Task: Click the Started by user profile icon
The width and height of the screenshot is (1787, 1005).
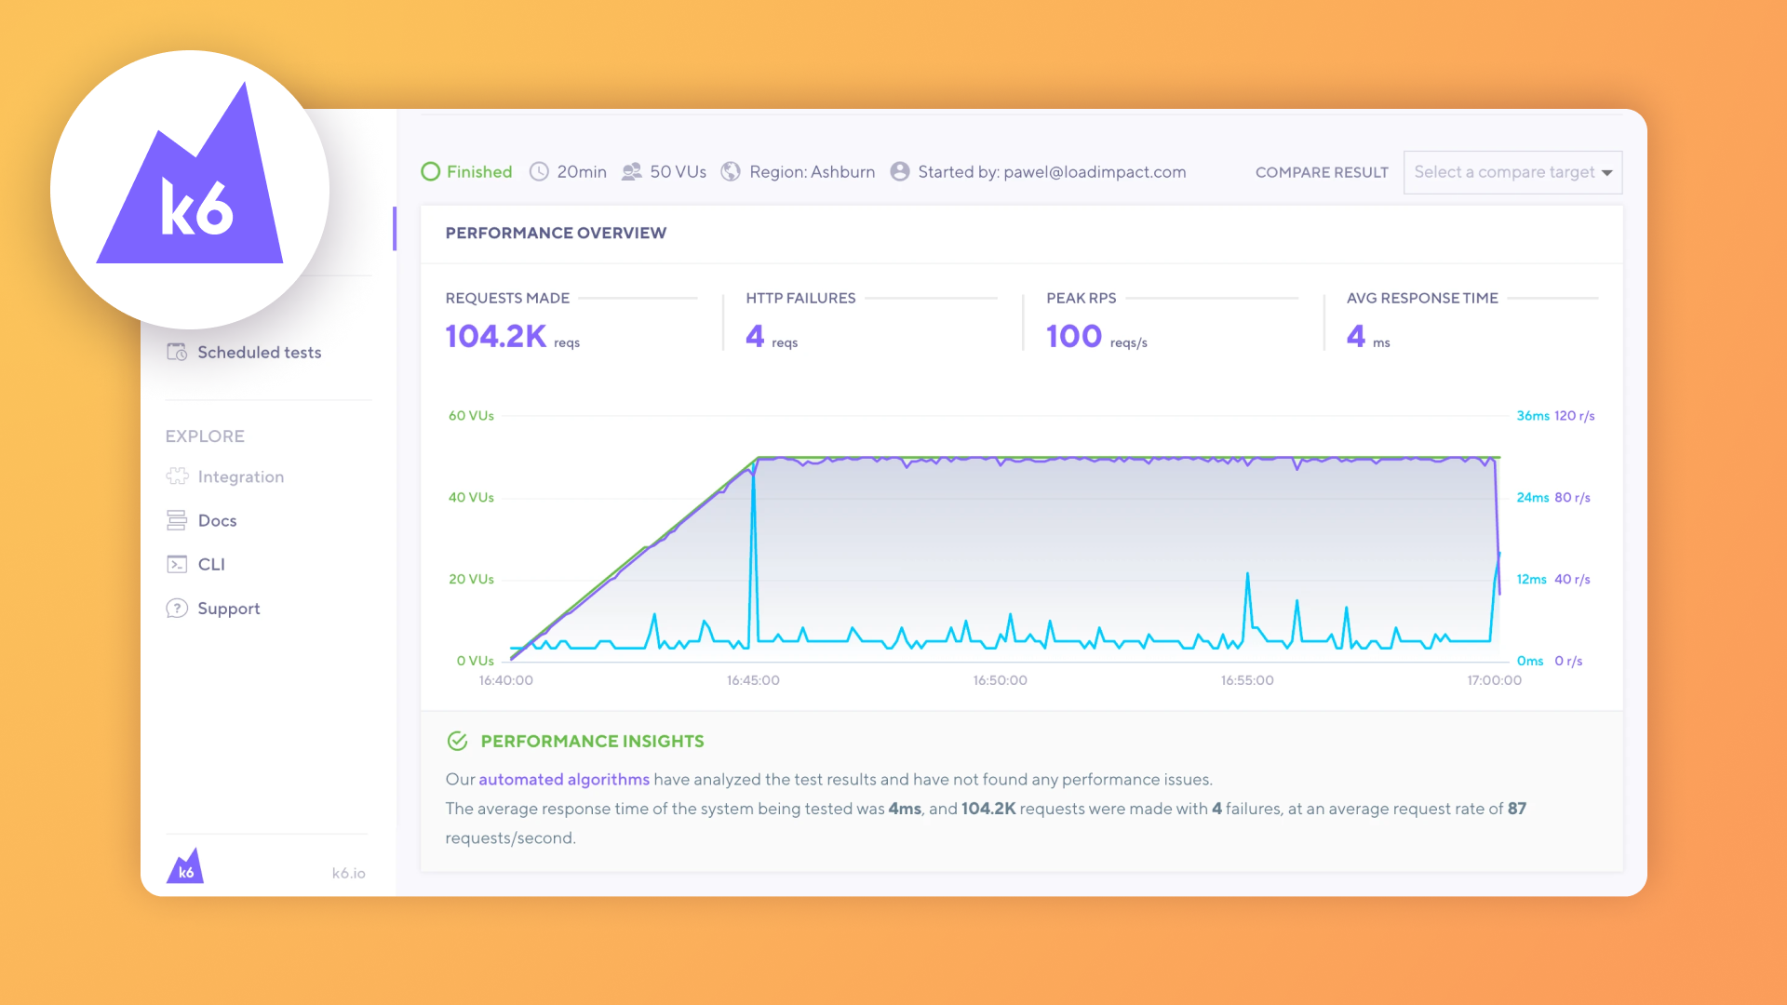Action: 901,172
